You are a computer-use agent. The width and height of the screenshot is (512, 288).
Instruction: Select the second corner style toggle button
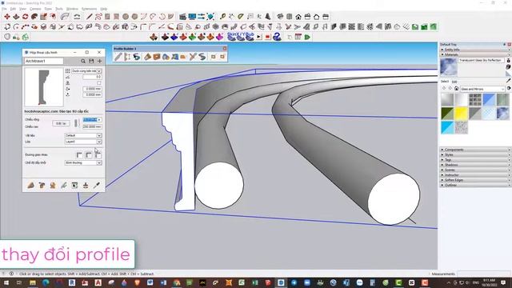pyautogui.click(x=89, y=154)
